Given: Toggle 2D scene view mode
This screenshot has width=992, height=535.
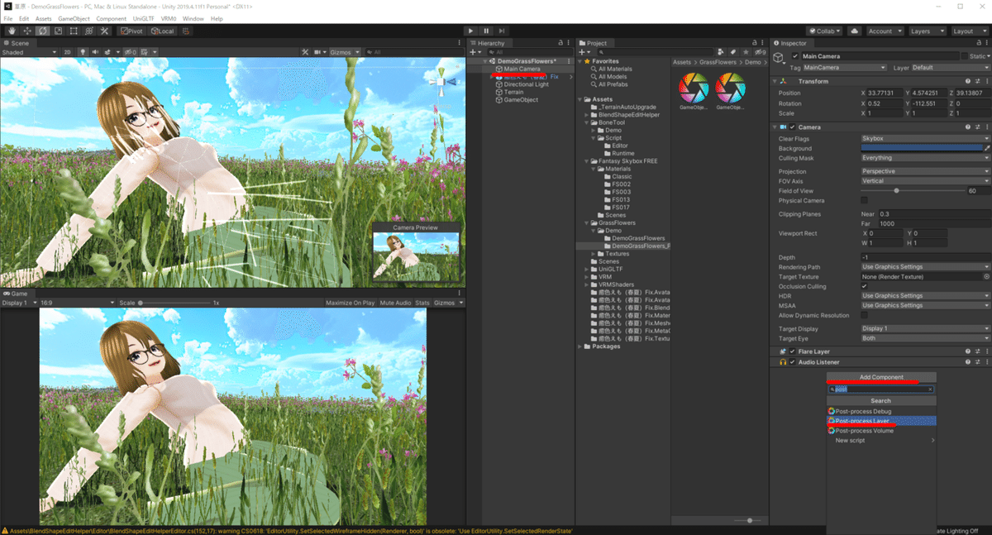Looking at the screenshot, I should tap(68, 52).
